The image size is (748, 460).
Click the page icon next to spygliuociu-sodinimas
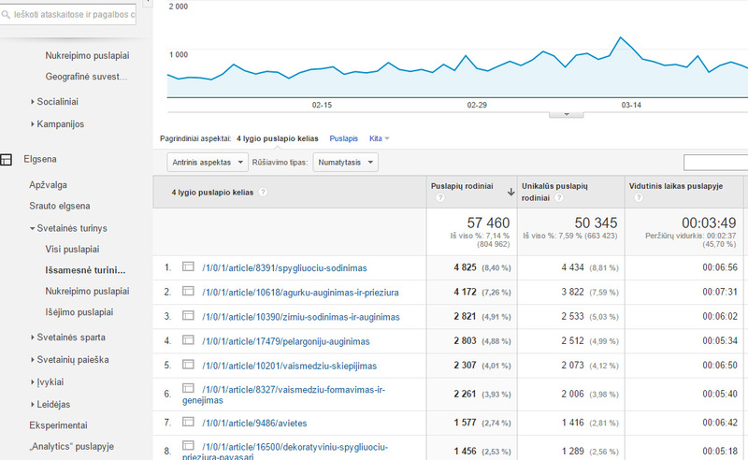[x=188, y=266]
